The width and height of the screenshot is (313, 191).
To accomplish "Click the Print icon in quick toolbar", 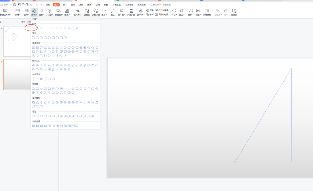I will tap(23, 5).
